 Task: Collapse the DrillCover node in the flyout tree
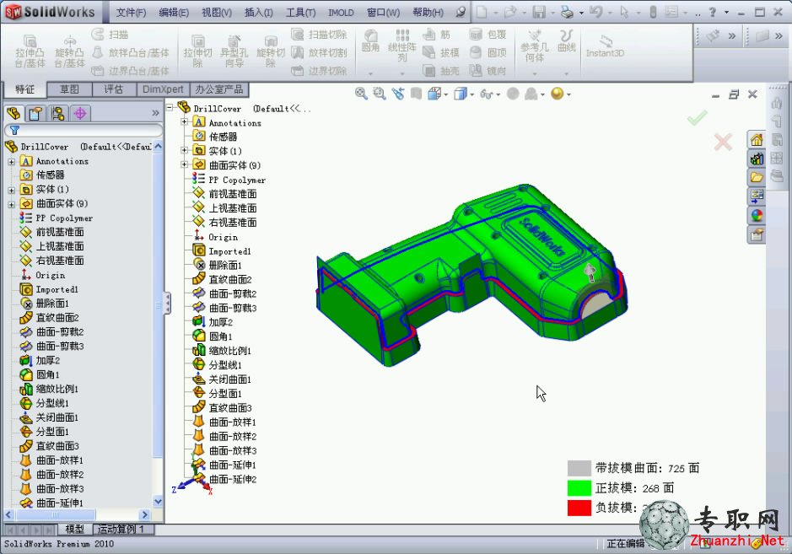coord(170,107)
